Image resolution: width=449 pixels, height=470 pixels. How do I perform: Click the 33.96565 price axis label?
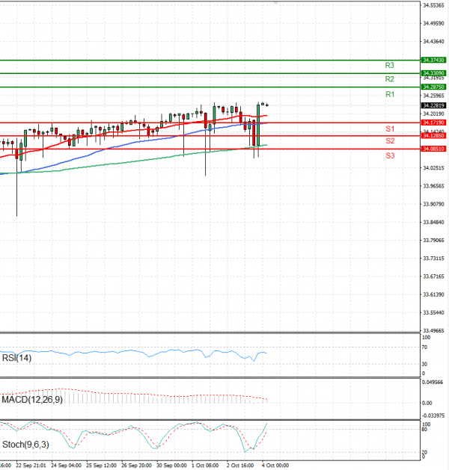coord(434,186)
